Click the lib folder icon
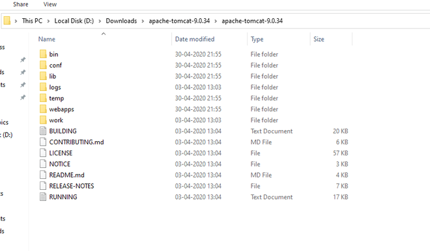This screenshot has height=251, width=430. [43, 76]
